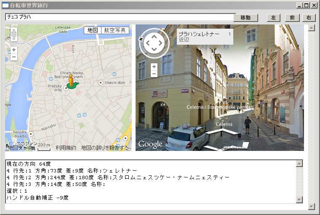Click log line 行先:3 方角:14度
This screenshot has height=215, width=320.
(x=56, y=184)
